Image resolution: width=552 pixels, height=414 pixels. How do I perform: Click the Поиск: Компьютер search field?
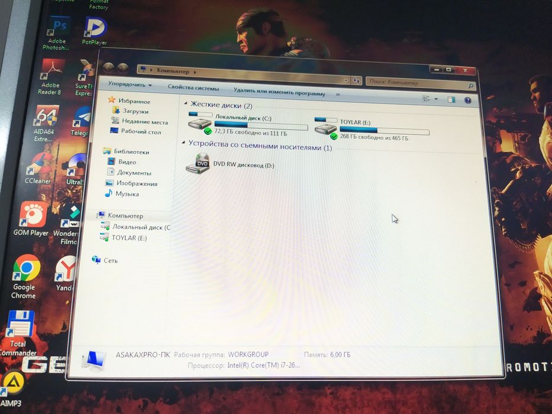pos(417,83)
